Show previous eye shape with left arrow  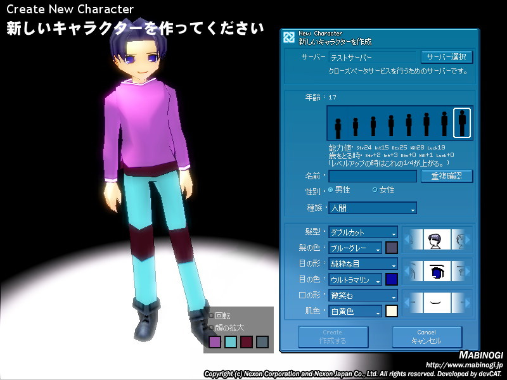pos(406,271)
